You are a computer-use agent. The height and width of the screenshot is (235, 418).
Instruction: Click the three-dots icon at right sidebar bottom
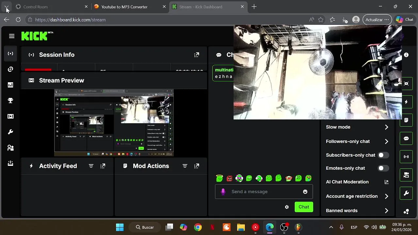[406, 211]
